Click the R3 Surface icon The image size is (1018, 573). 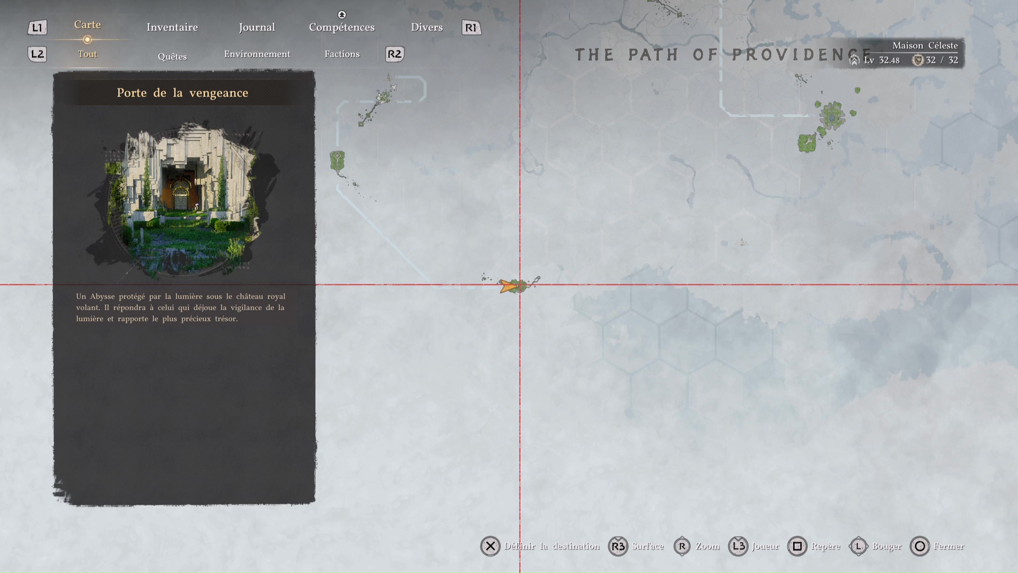coord(618,546)
